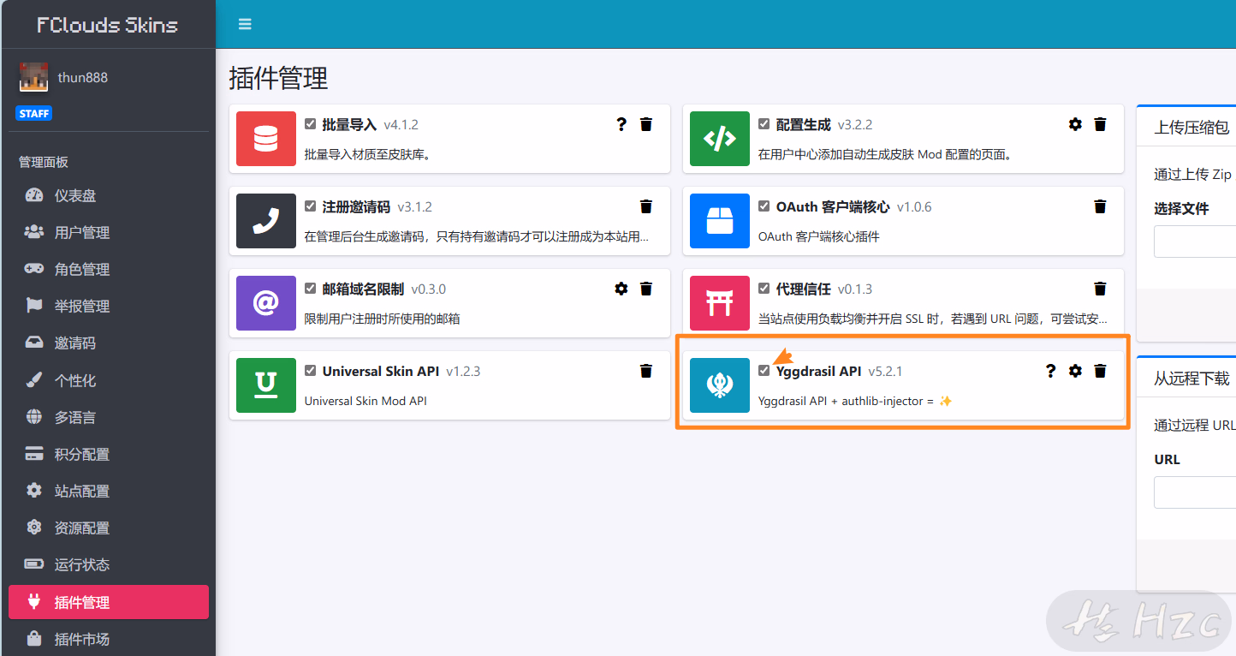This screenshot has height=656, width=1236.
Task: Open help for the 批量导入 plugin
Action: click(621, 124)
